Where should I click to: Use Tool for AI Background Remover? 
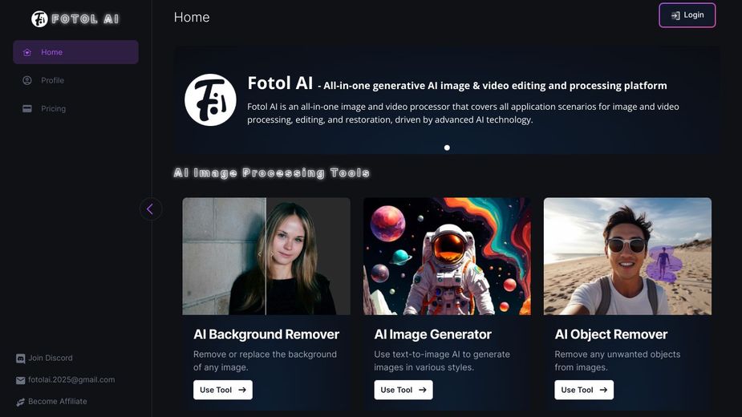click(223, 390)
